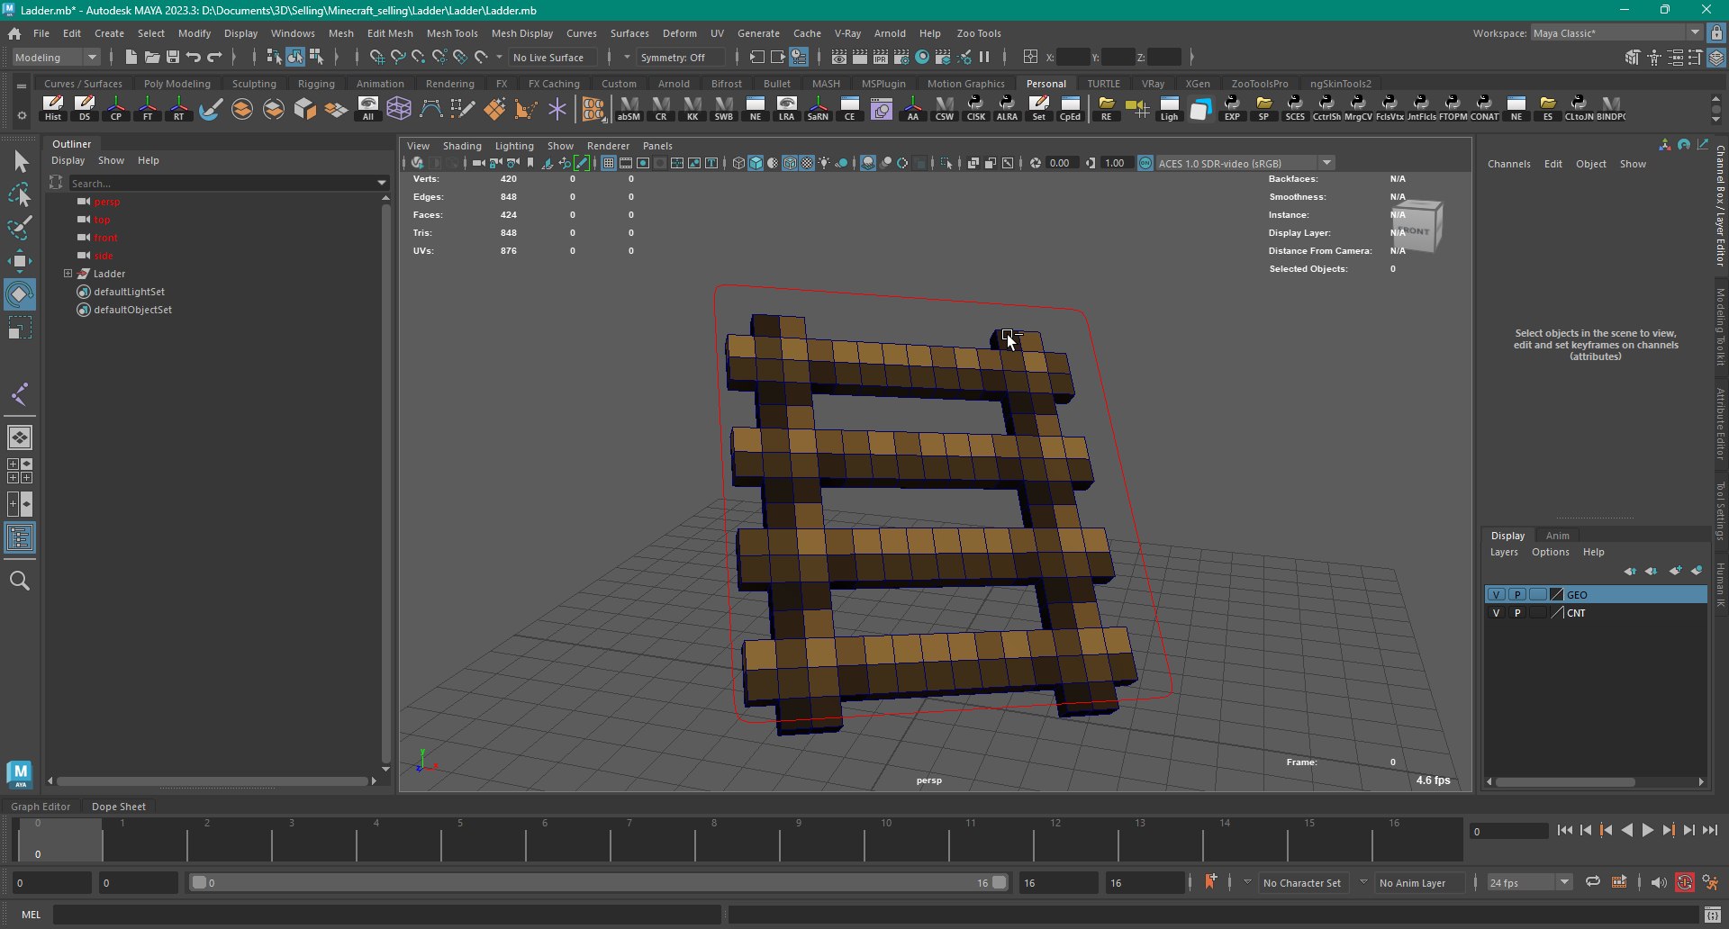
Task: Click the New Scene file icon
Action: click(131, 57)
